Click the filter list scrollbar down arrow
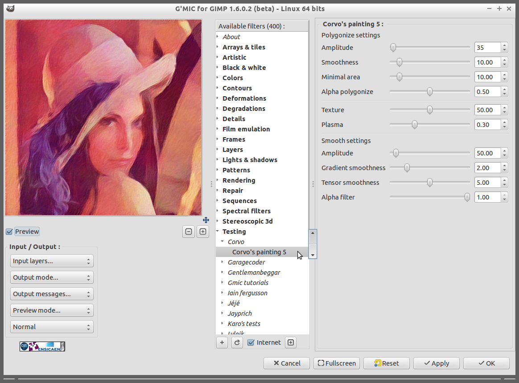This screenshot has width=519, height=383. 313,255
